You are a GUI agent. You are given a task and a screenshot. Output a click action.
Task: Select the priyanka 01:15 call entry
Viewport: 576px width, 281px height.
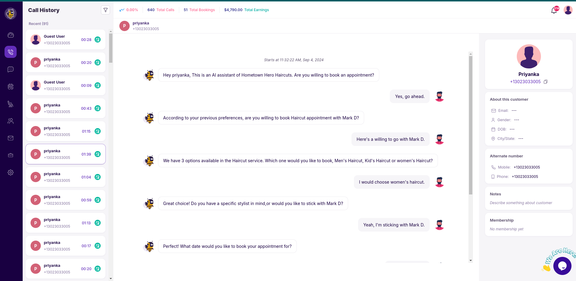click(x=65, y=131)
